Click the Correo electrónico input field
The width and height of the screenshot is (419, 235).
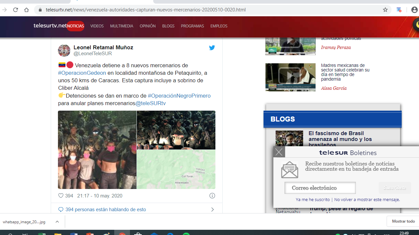pos(320,188)
